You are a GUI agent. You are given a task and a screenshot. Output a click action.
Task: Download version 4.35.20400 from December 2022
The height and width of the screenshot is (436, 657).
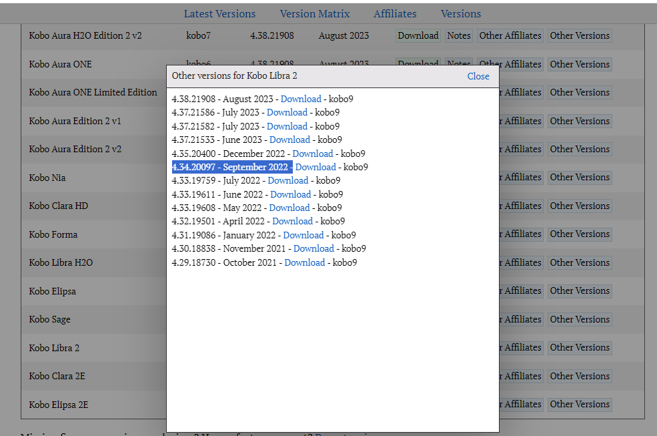coord(313,154)
